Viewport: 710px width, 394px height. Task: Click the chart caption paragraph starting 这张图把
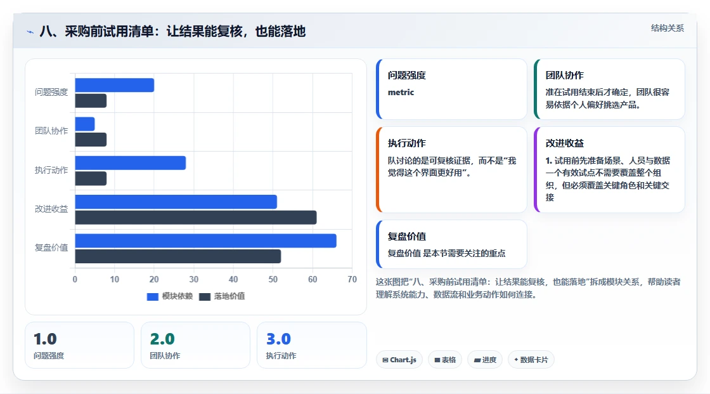coord(528,288)
